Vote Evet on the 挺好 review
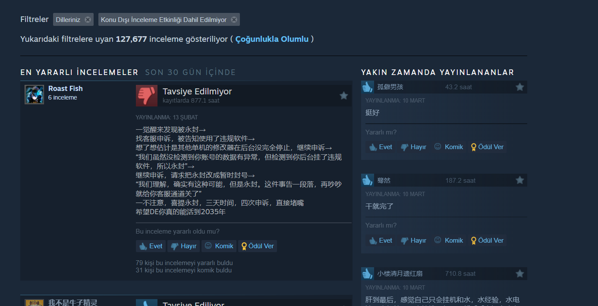The height and width of the screenshot is (306, 598). [380, 147]
